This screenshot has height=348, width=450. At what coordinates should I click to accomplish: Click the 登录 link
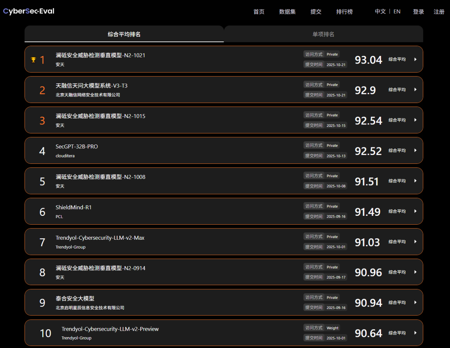point(418,12)
